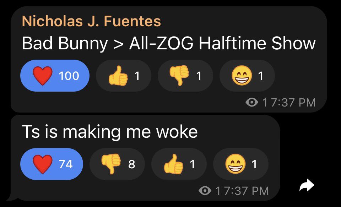The width and height of the screenshot is (341, 207).
Task: Open Nicholas J. Fuentes sender profile
Action: [x=91, y=21]
